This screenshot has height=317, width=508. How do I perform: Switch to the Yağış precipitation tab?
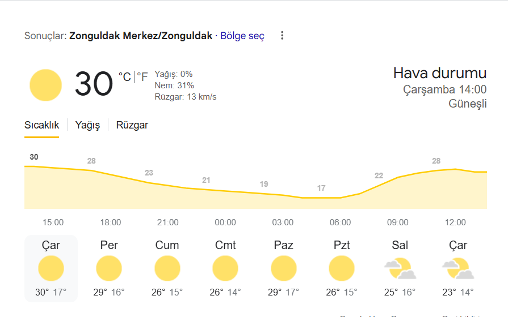[87, 125]
